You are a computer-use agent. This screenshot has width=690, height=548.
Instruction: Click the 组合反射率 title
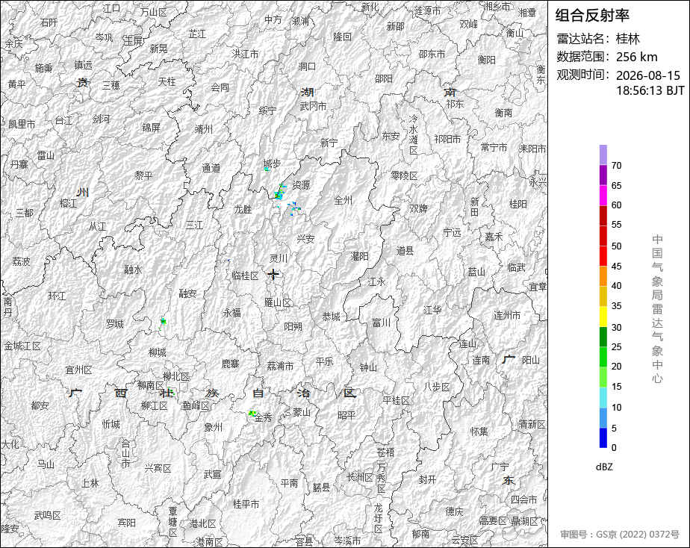click(x=592, y=16)
